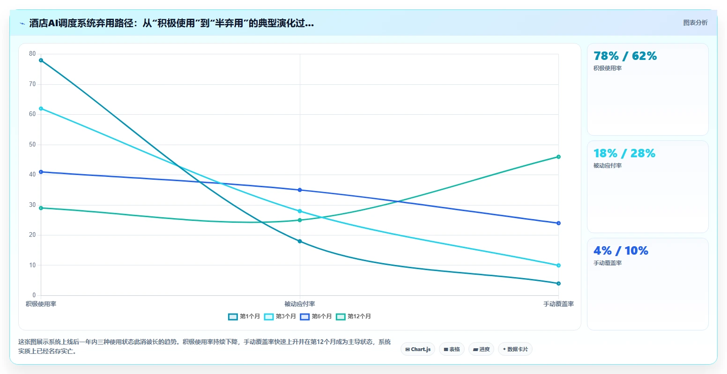Viewport: 727px width, 374px height.
Task: Click the 第1个月 point at 78 on 积极使用率
Action: (41, 60)
